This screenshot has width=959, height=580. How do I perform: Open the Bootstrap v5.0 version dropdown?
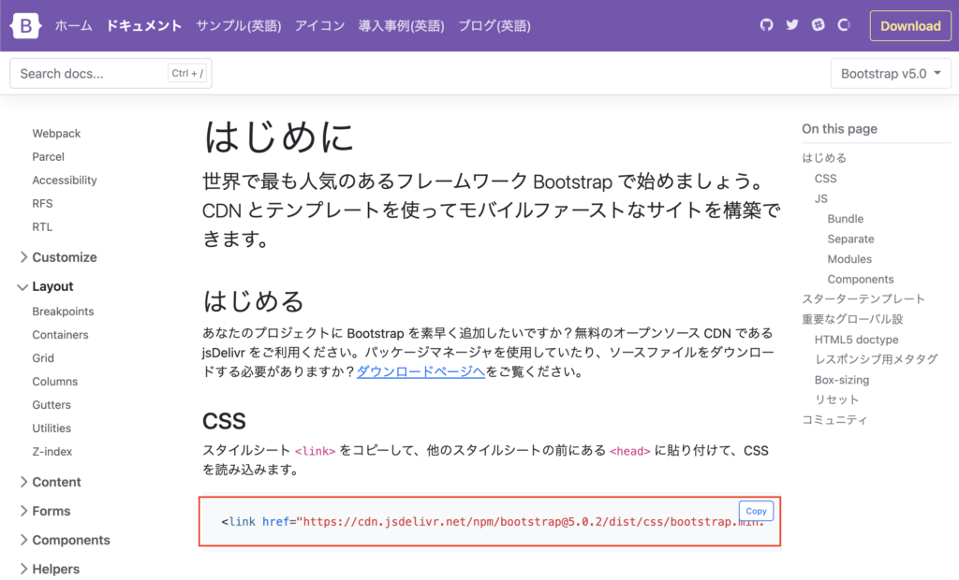891,73
